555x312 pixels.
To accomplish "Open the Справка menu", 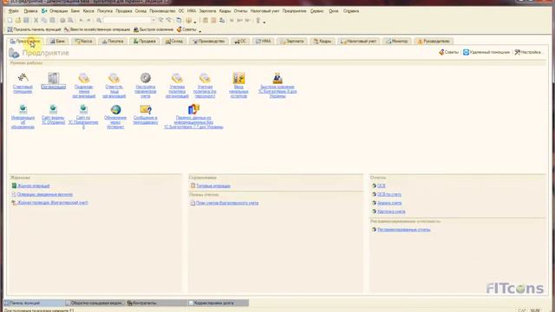I will click(x=351, y=11).
